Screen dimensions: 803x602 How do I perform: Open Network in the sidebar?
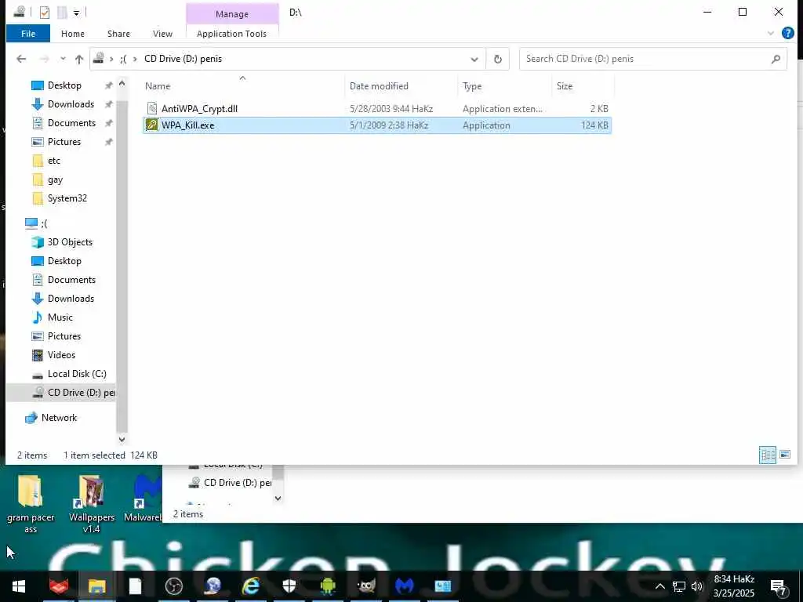pos(59,418)
